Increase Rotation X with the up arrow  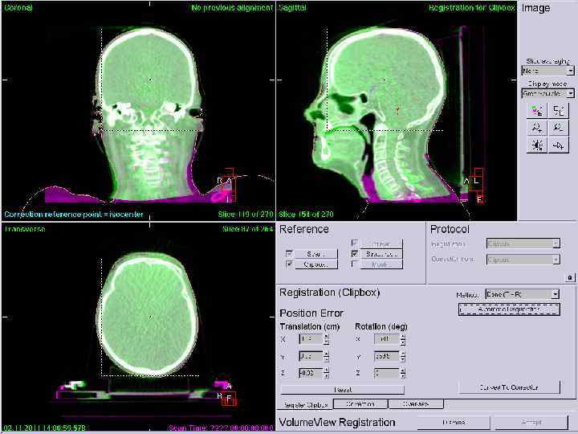coord(402,336)
